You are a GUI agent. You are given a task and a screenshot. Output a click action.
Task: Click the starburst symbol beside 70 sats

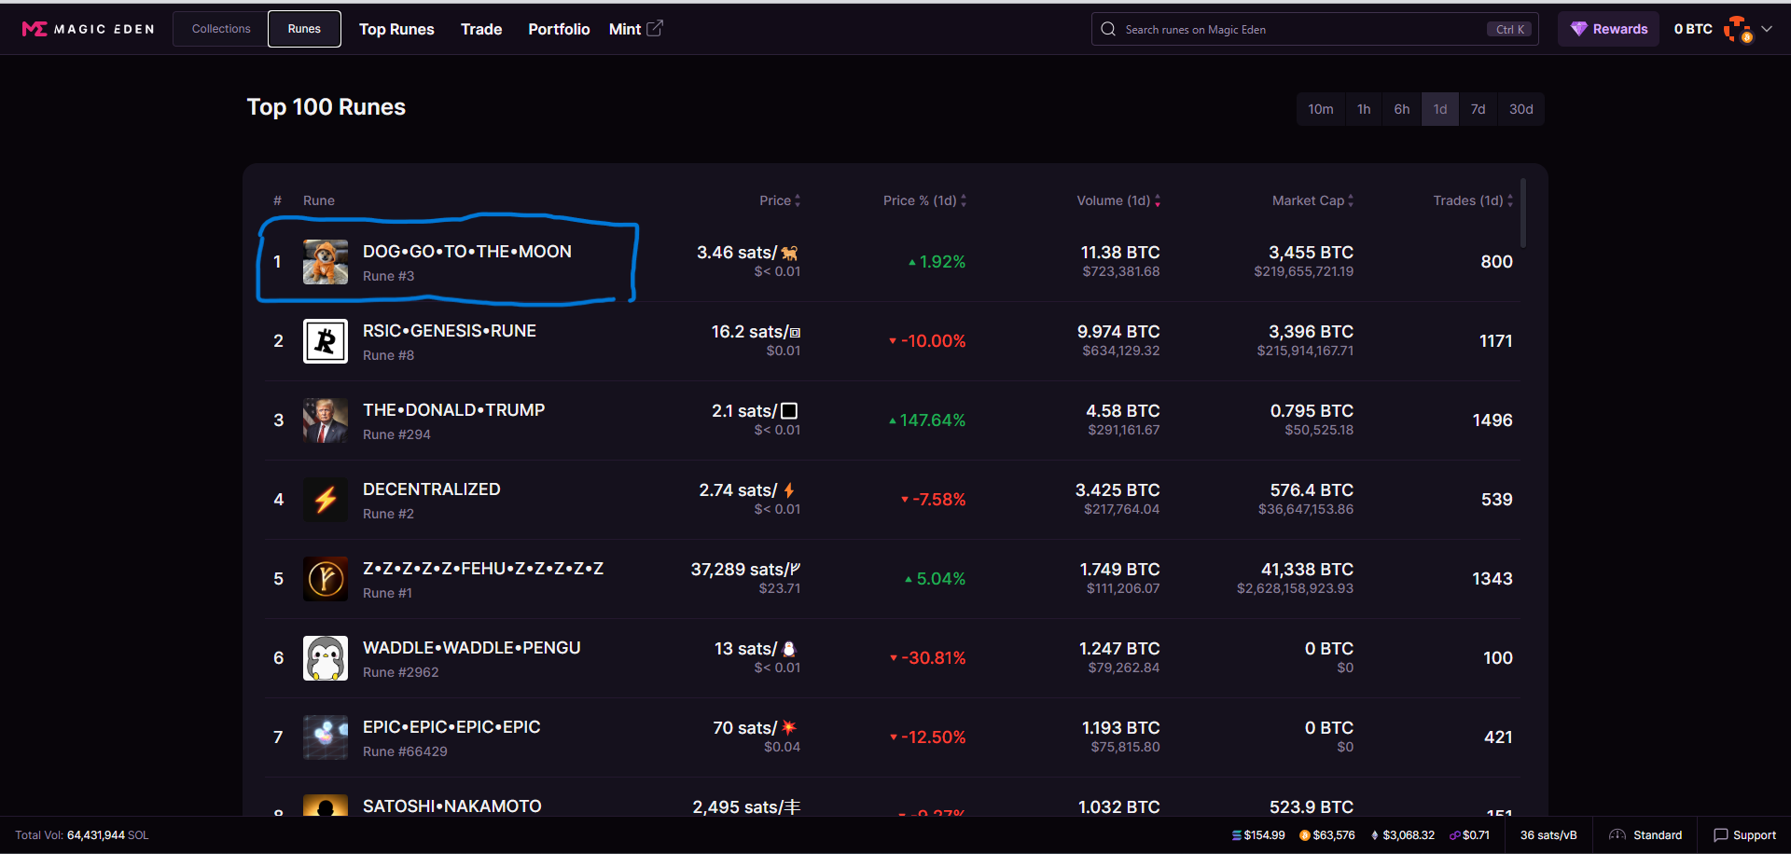click(x=789, y=728)
